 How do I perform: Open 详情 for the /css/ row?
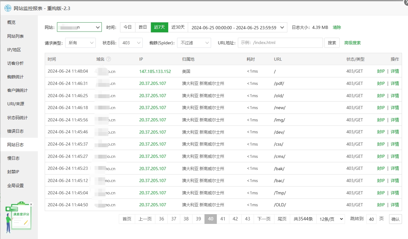click(x=395, y=144)
